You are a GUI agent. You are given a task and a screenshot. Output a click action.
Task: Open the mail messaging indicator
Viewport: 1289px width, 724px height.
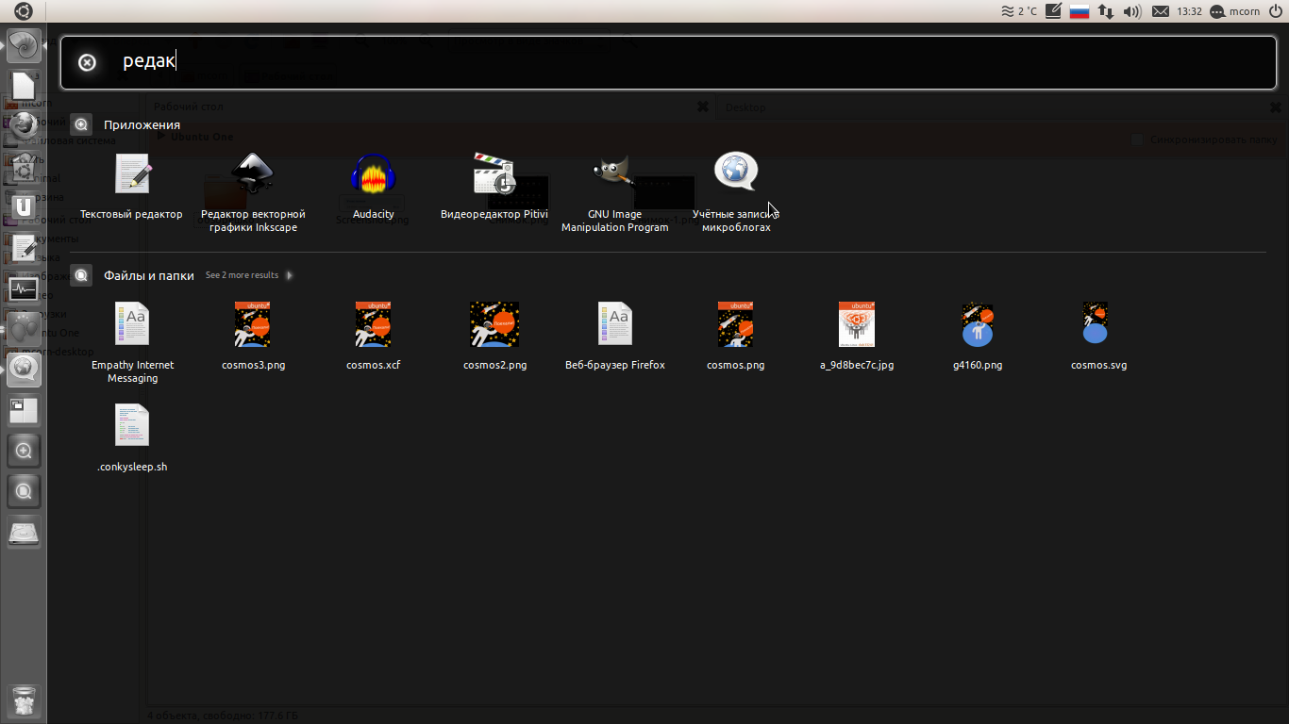(1160, 11)
